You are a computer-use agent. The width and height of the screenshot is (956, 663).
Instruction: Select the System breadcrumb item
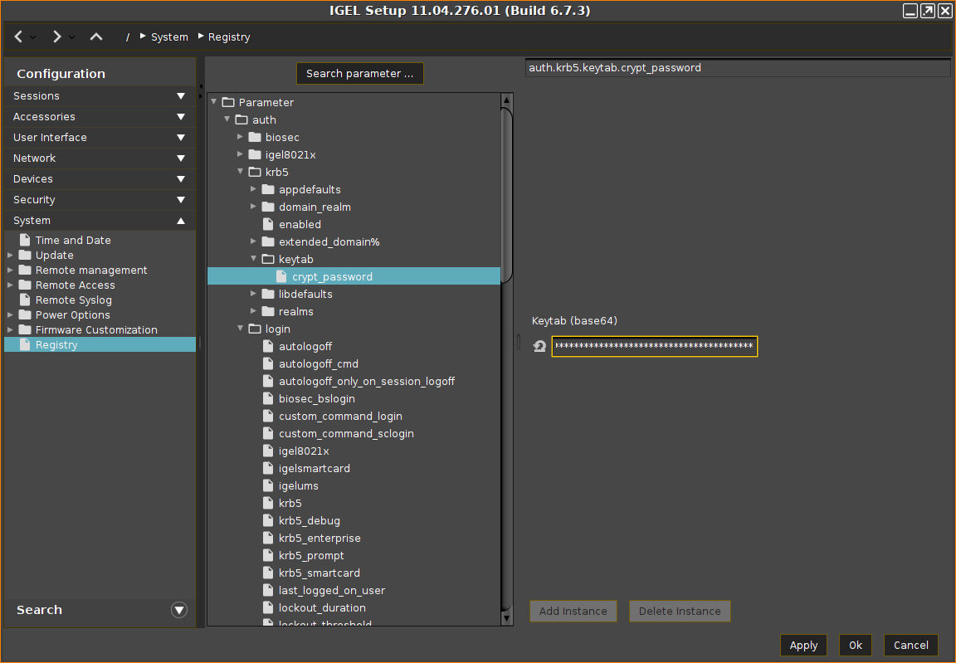[x=169, y=37]
